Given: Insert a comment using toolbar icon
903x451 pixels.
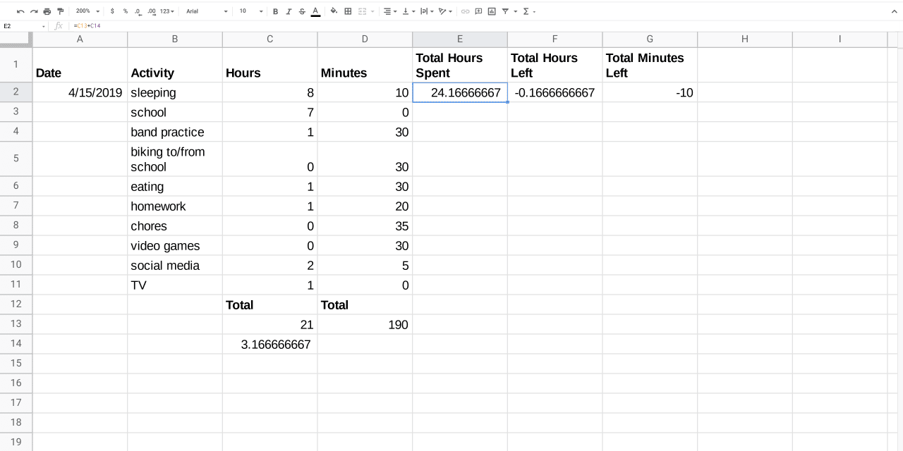Looking at the screenshot, I should 478,11.
